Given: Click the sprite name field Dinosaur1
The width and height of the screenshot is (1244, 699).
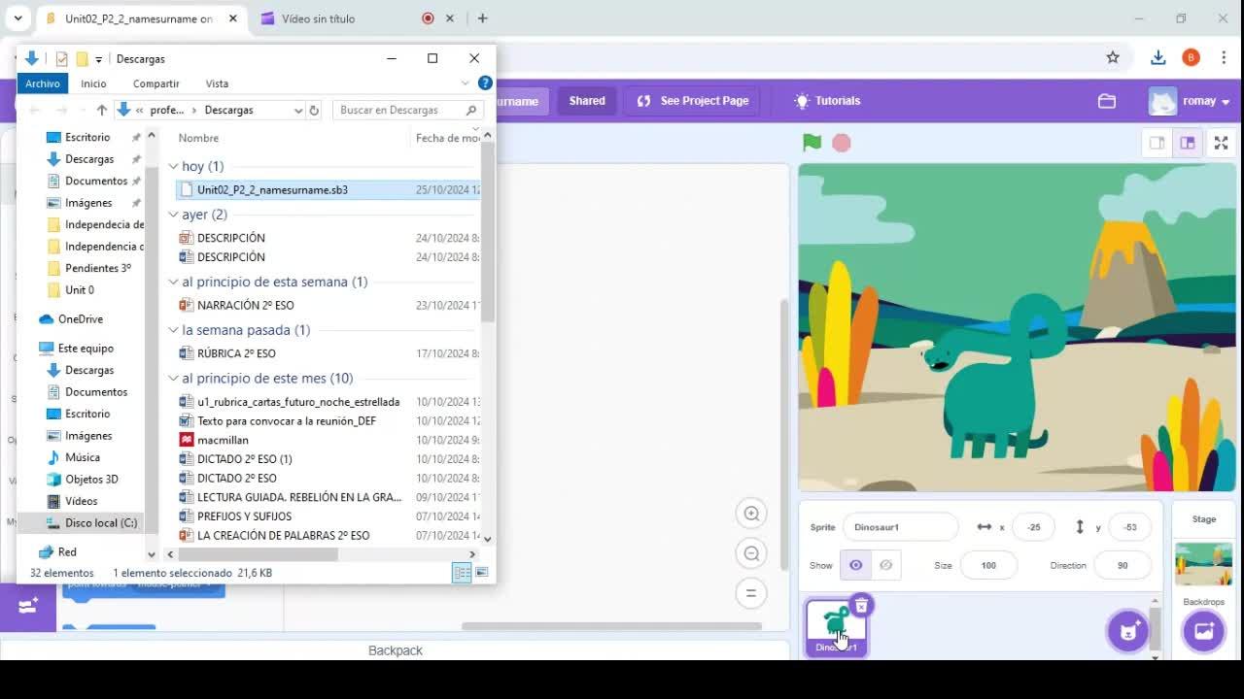Looking at the screenshot, I should [900, 527].
